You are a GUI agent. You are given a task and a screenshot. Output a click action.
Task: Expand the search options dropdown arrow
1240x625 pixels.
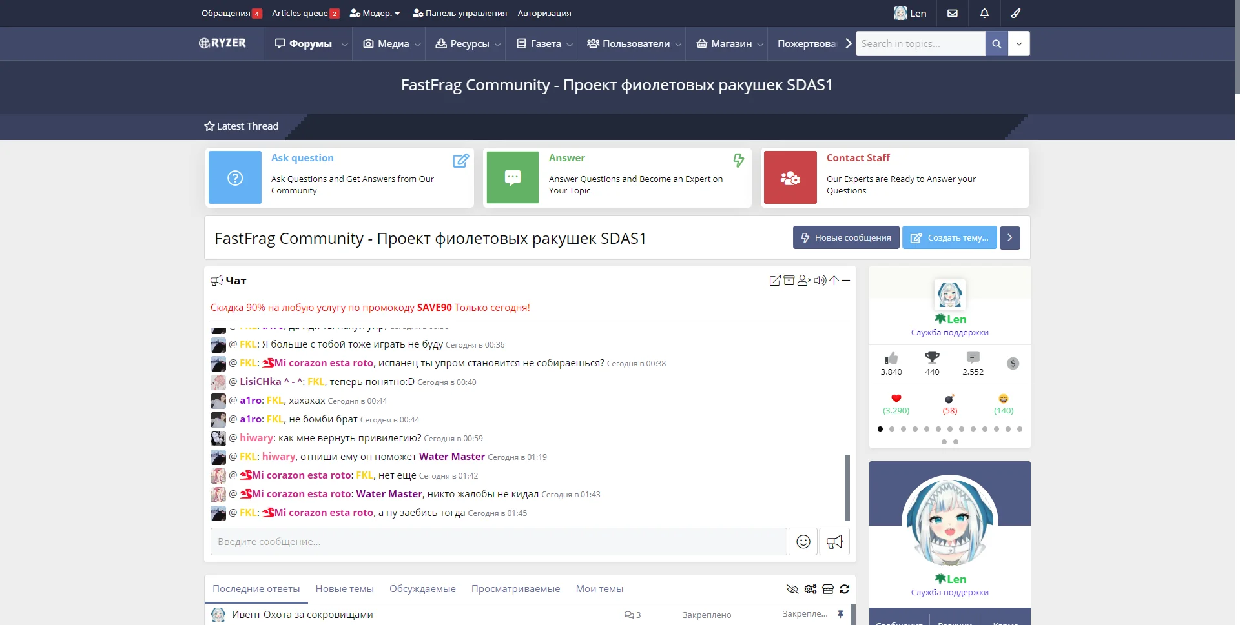pos(1018,44)
